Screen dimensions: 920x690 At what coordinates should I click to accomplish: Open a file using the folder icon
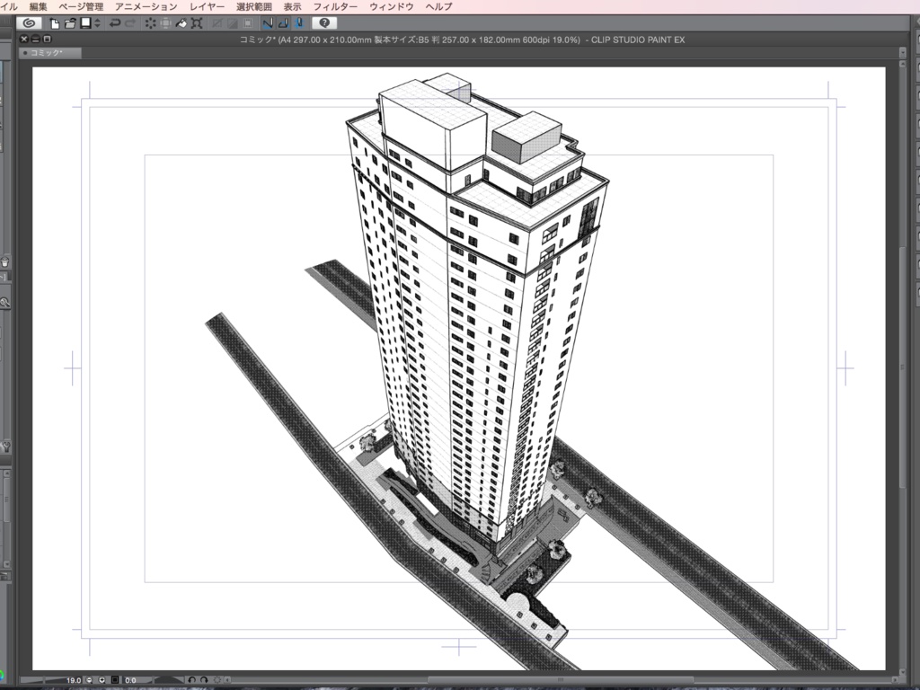[x=70, y=23]
